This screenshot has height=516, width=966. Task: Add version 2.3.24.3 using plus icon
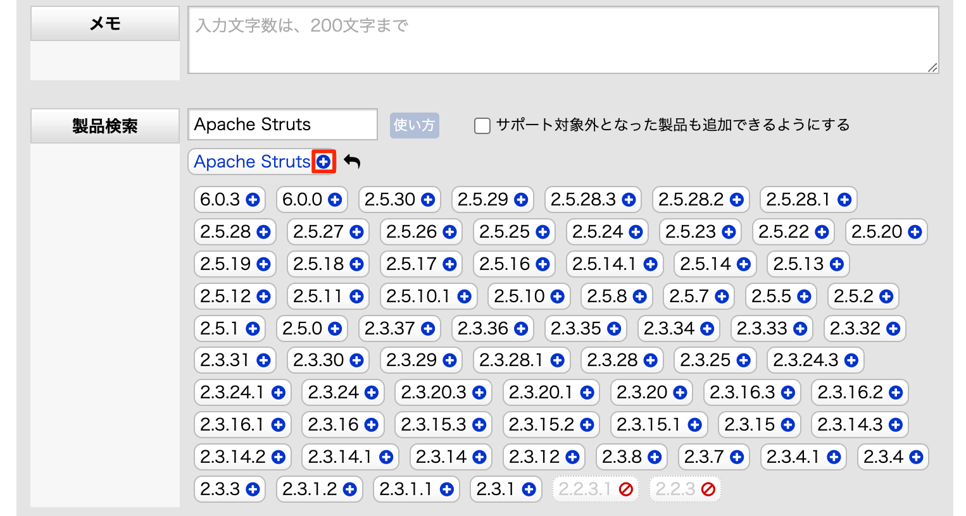tap(851, 360)
